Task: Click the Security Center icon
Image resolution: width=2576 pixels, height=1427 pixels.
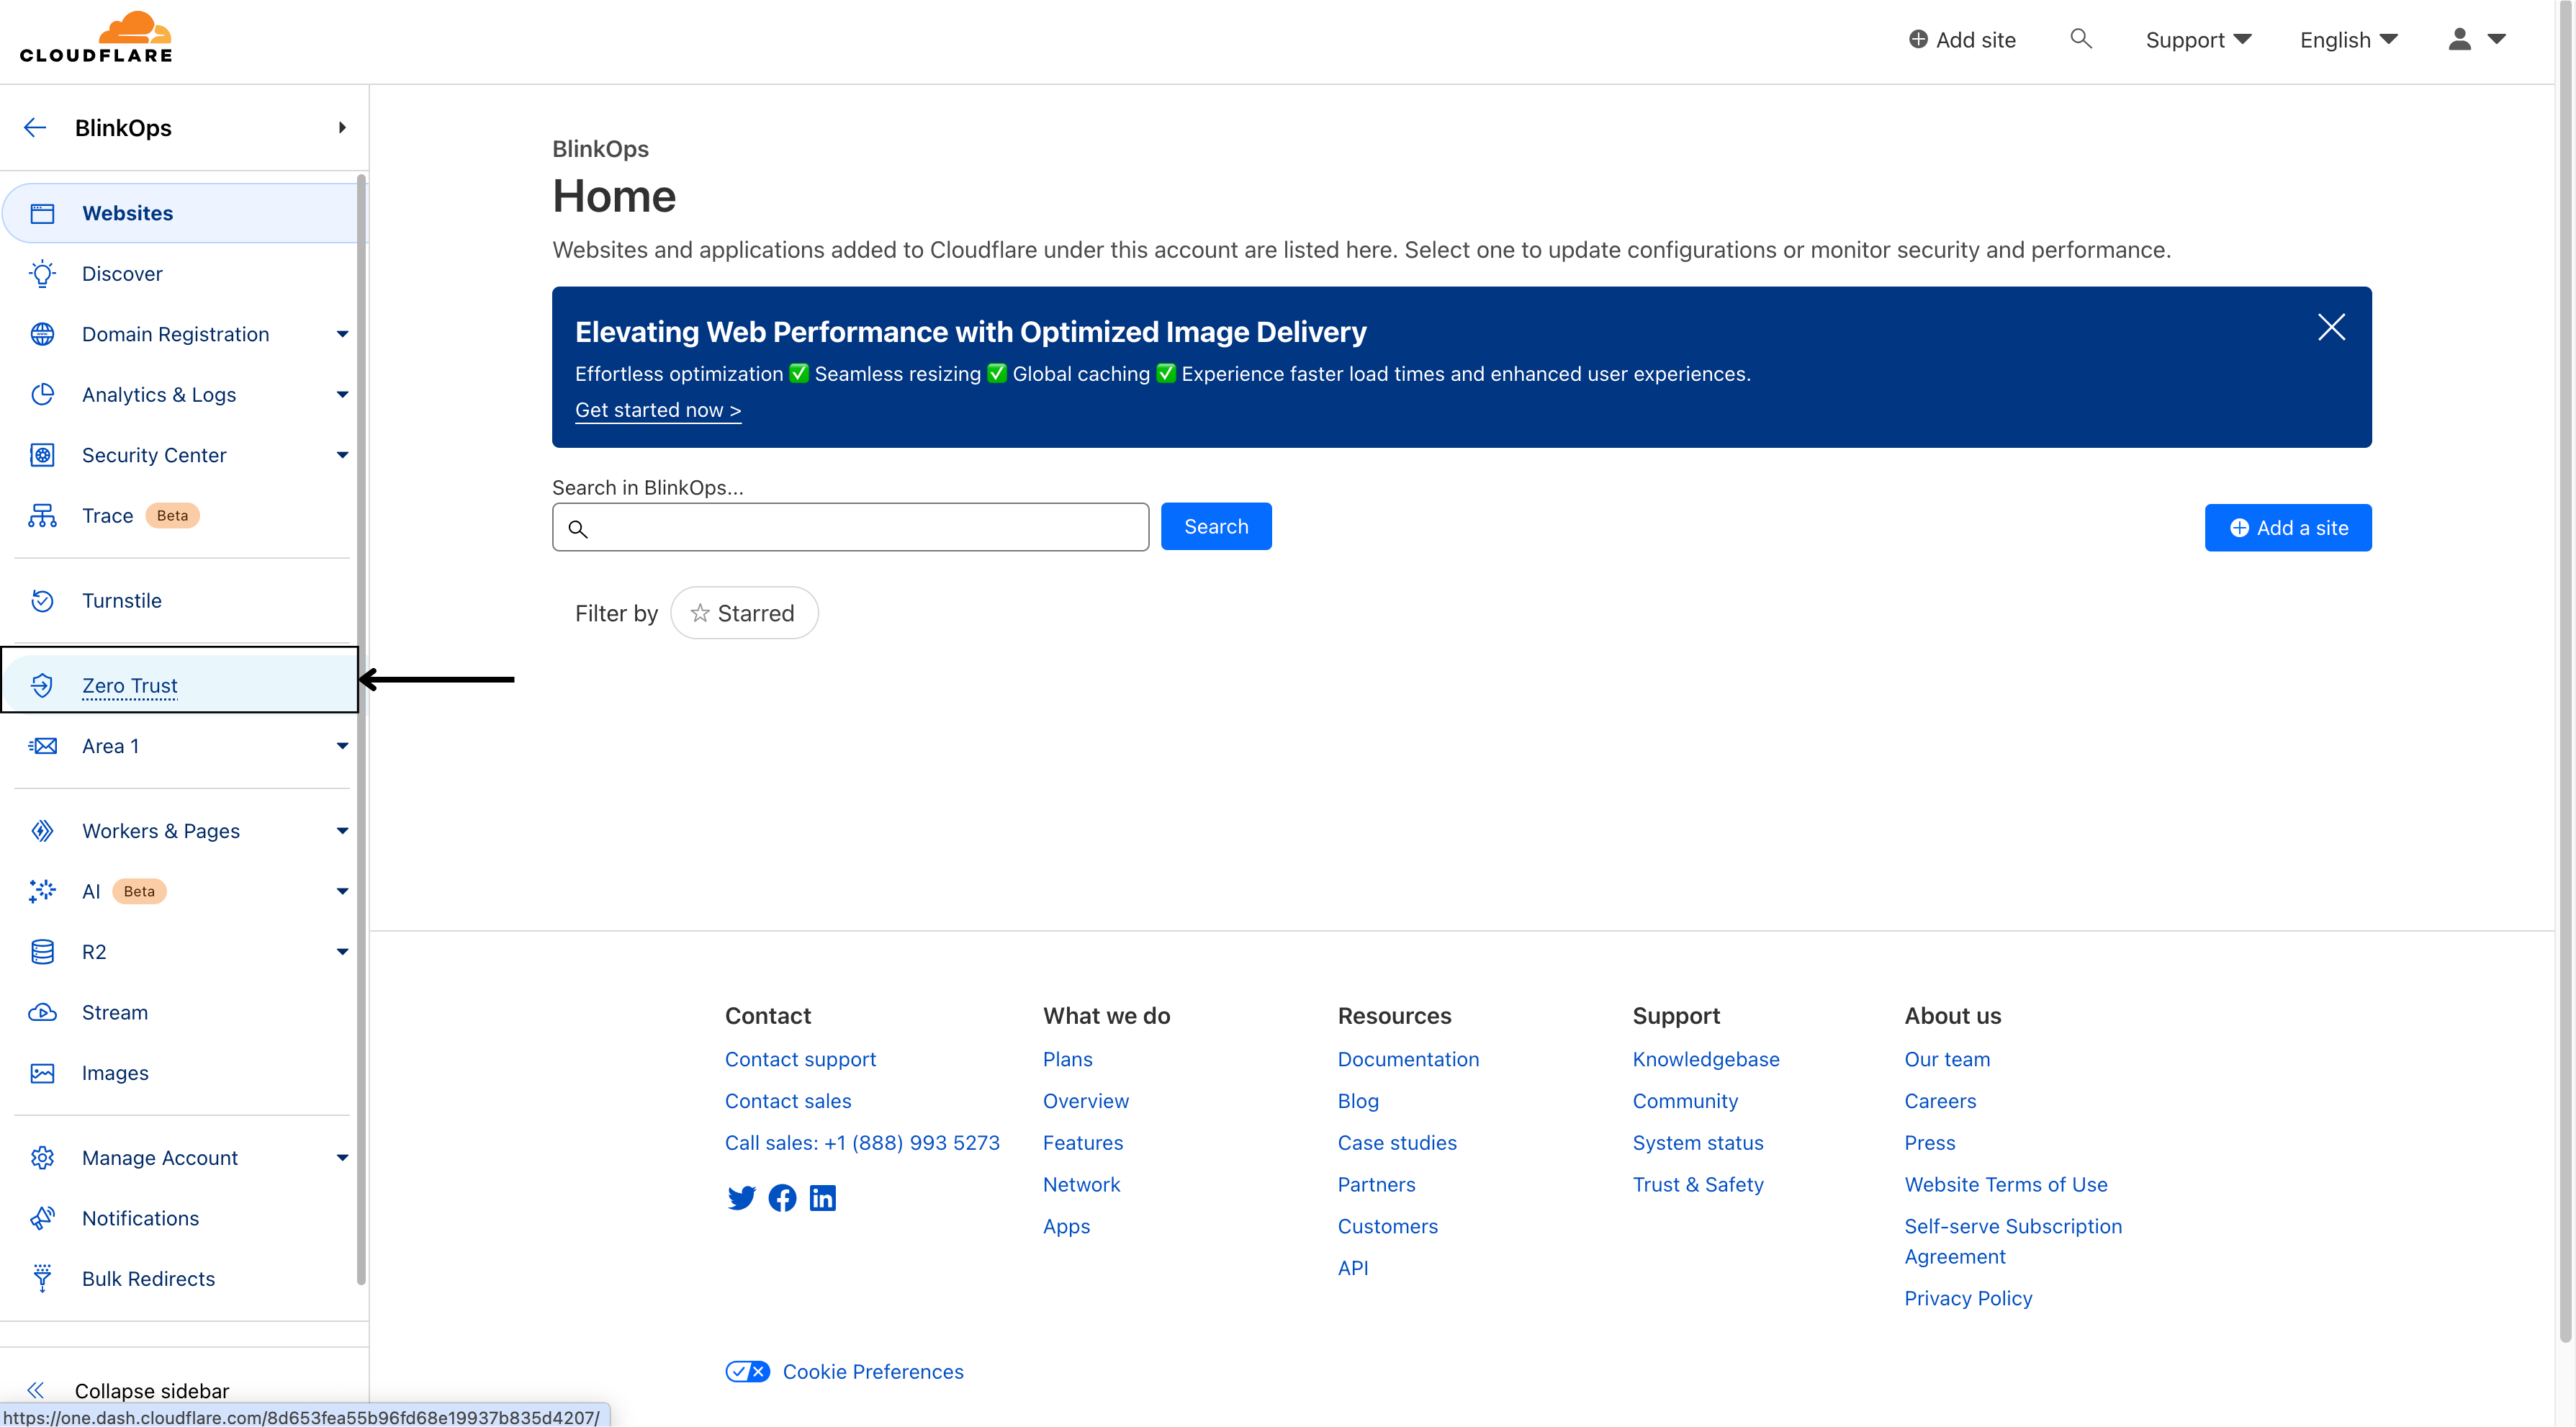Action: pyautogui.click(x=42, y=455)
